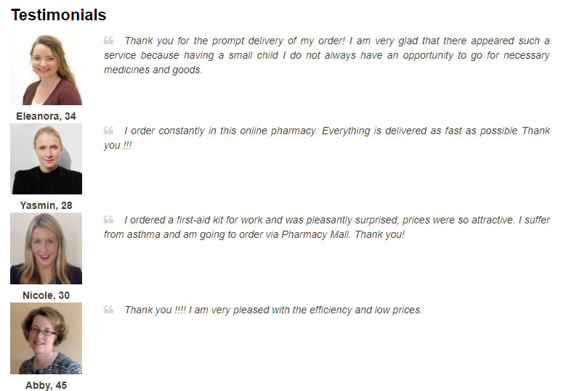Click the text about ordering constantly online
The image size is (566, 391).
[x=327, y=138]
